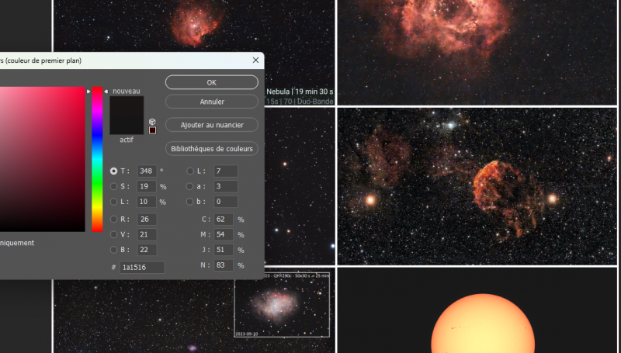Click the actif current color swatch

(x=127, y=125)
